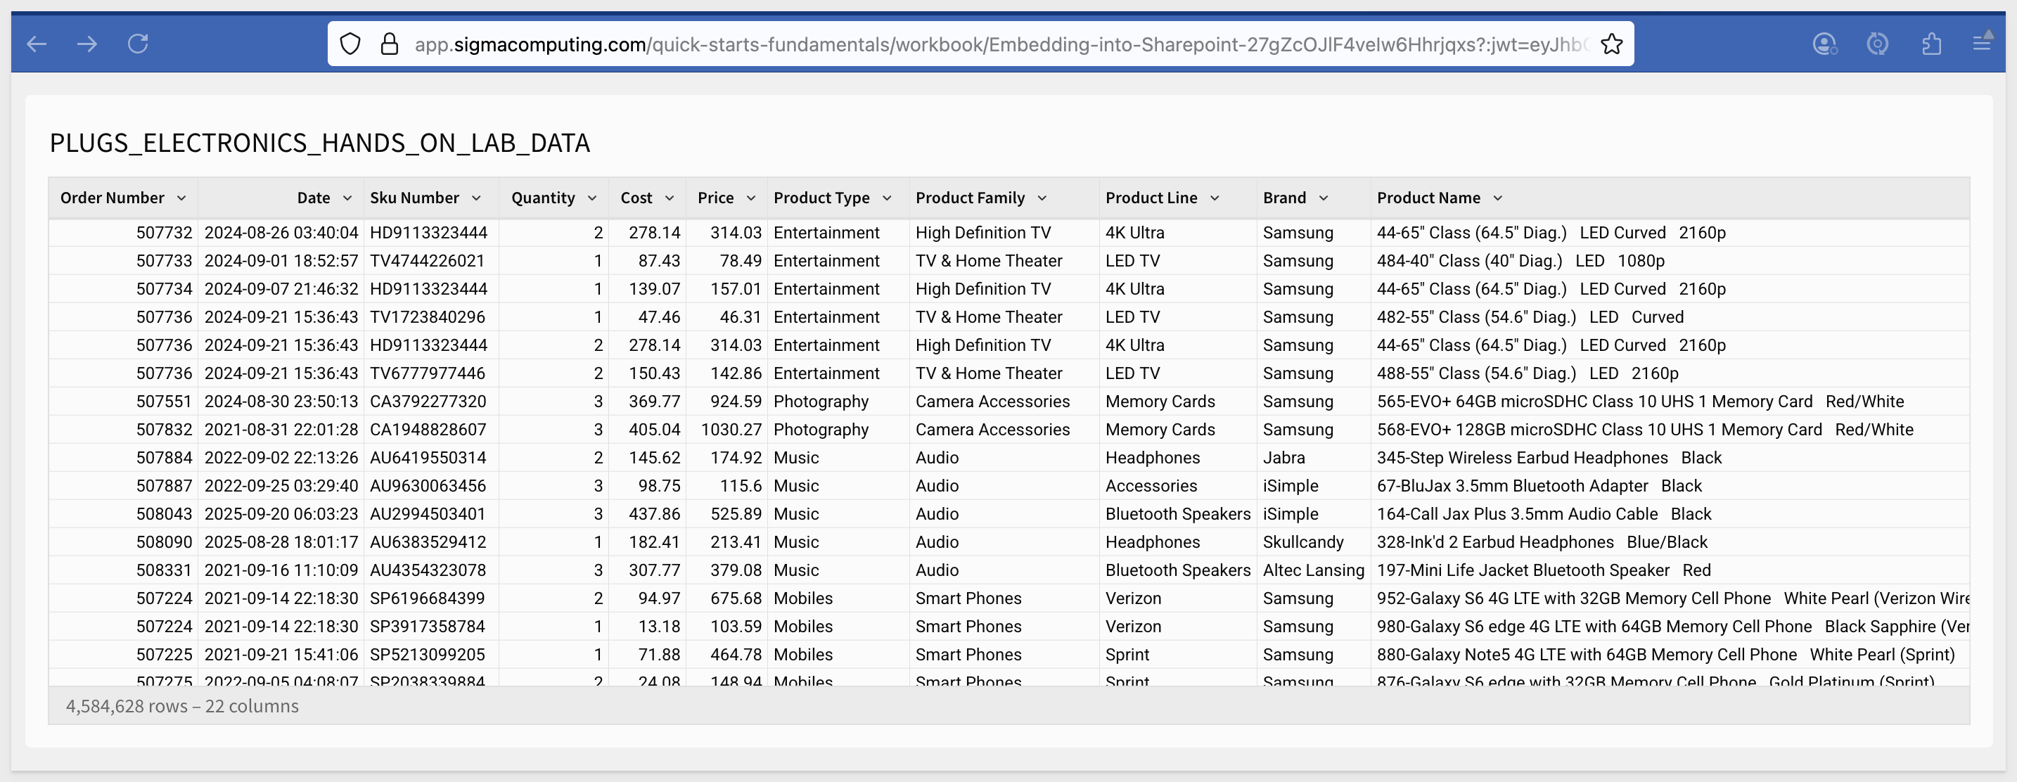Open Date column dropdown arrow
The width and height of the screenshot is (2017, 782).
[x=347, y=198]
